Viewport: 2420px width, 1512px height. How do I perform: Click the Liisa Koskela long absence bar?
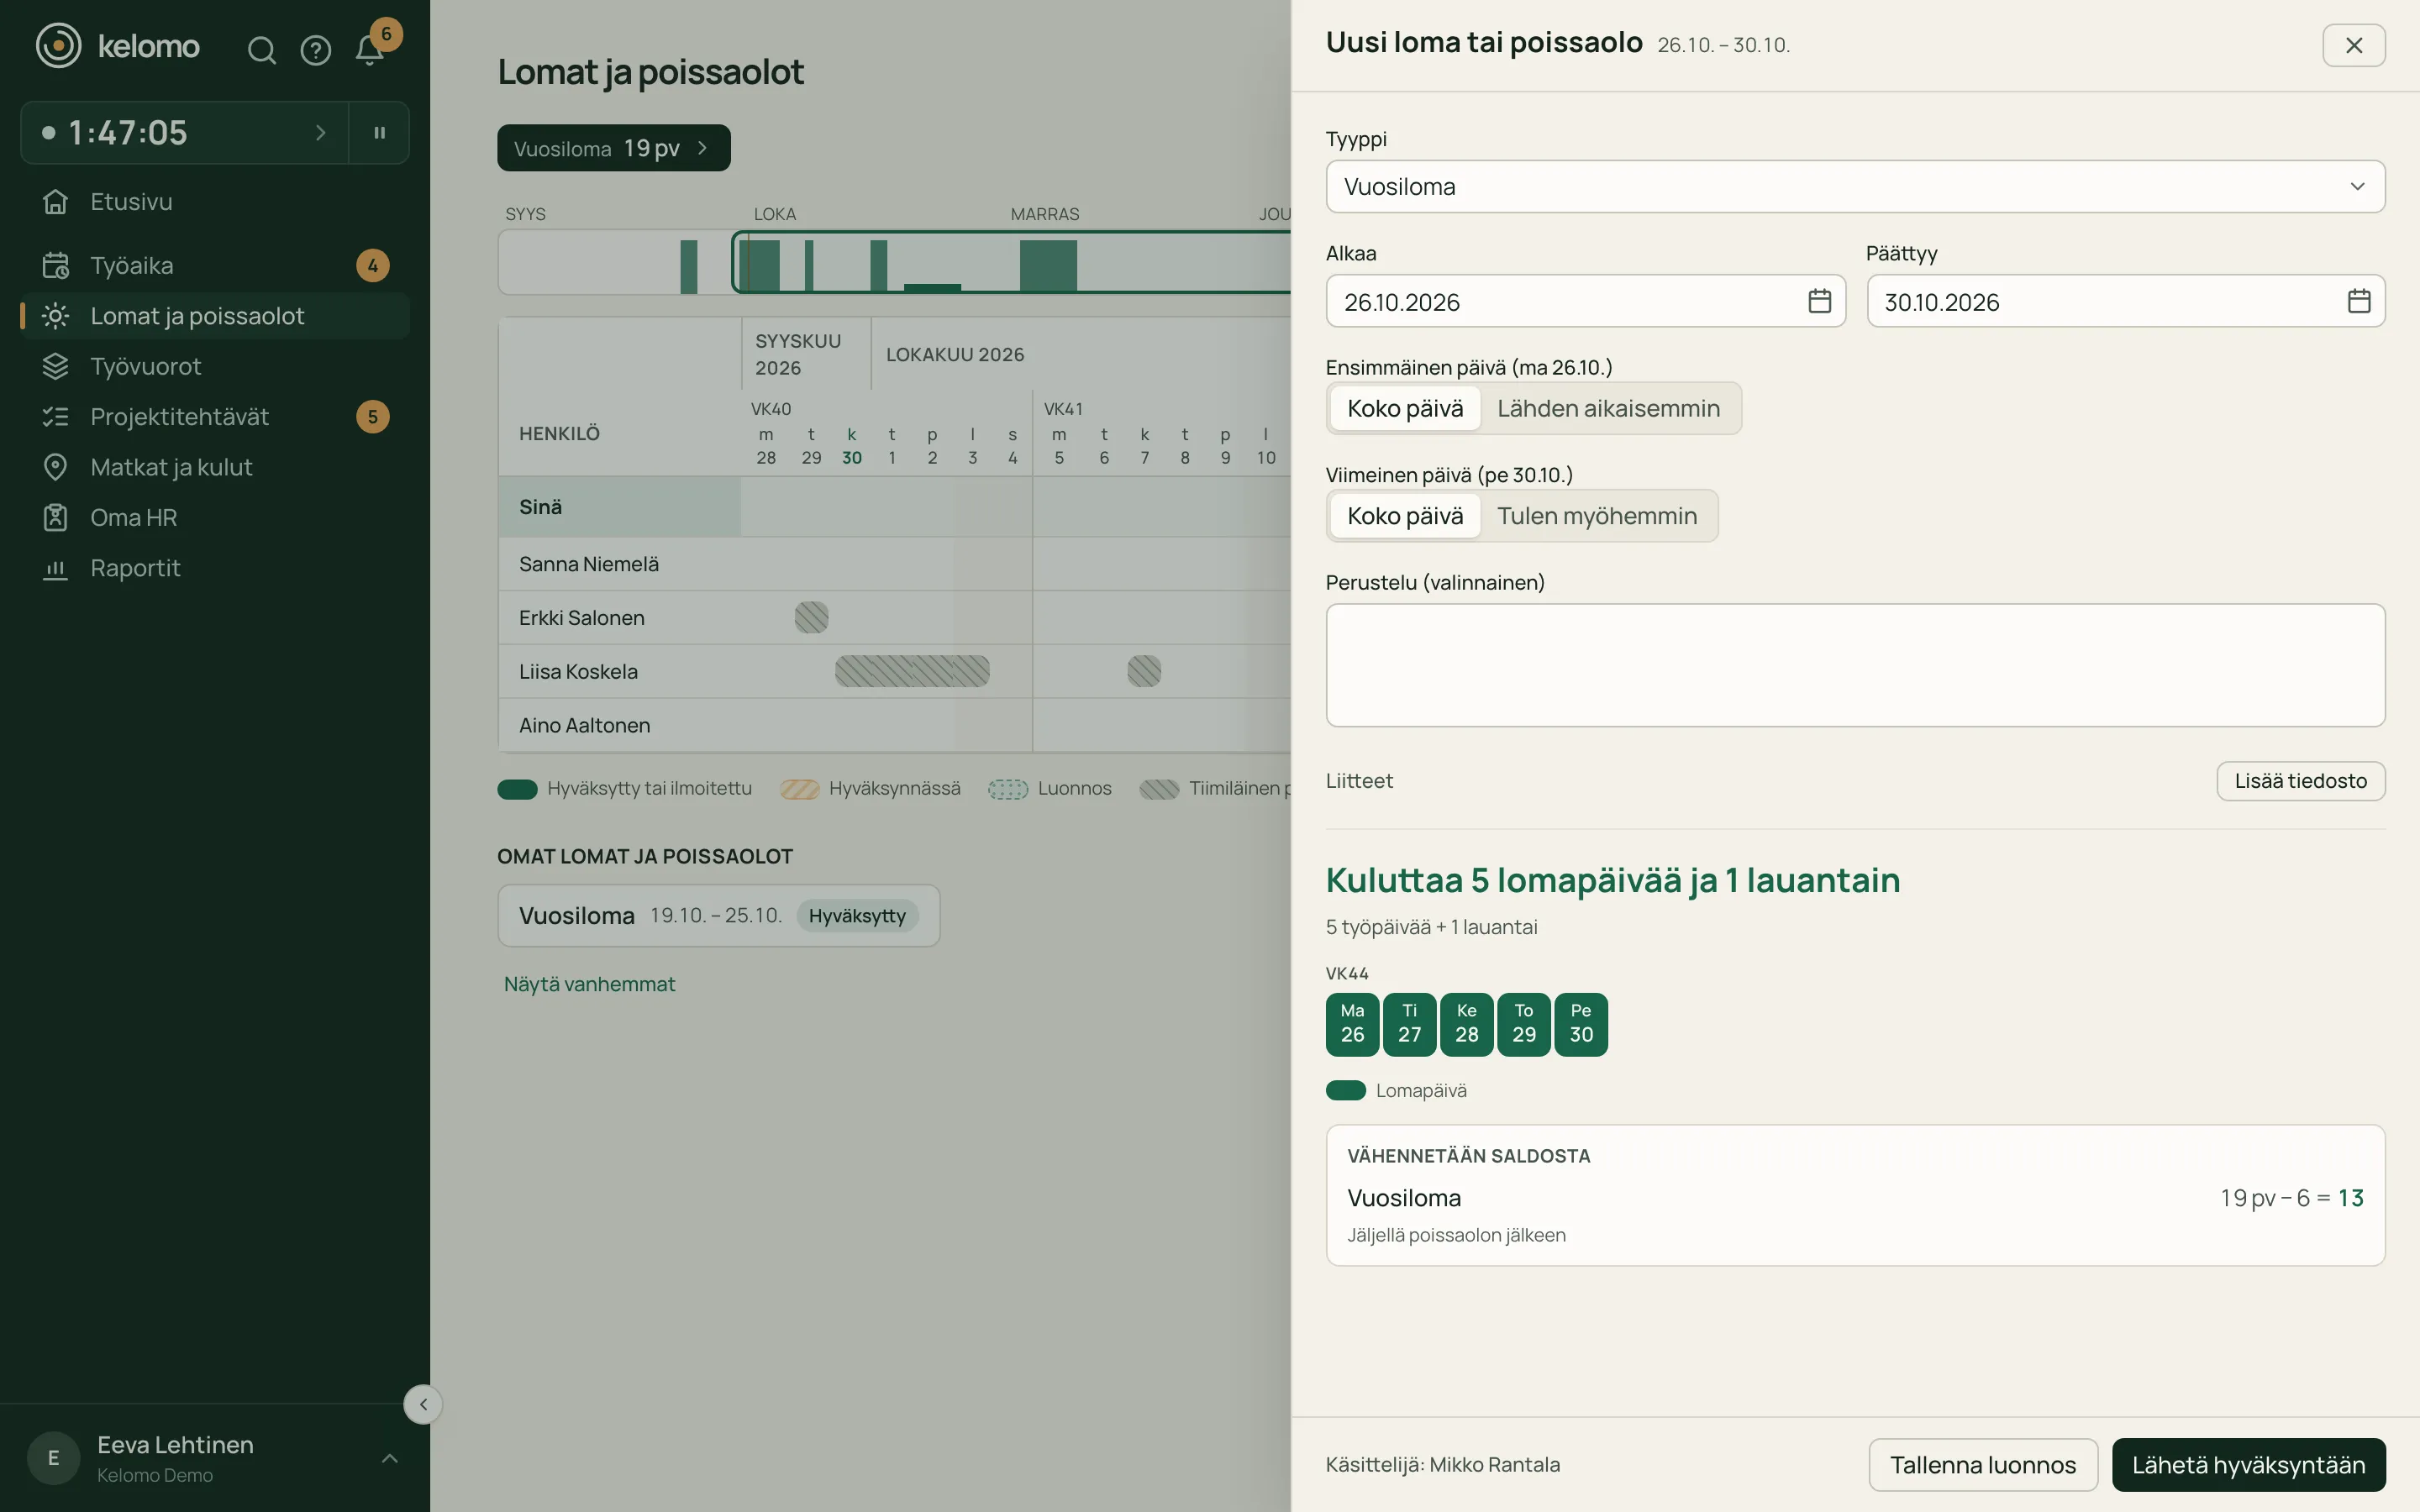(x=912, y=671)
